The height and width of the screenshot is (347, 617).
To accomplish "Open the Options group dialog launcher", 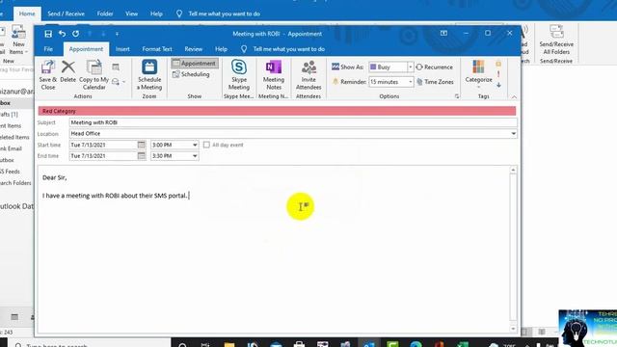I will coord(457,96).
